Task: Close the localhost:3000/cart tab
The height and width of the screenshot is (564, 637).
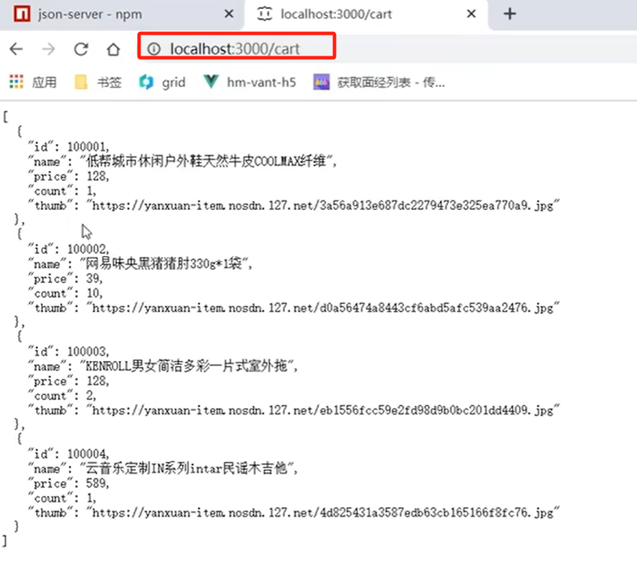Action: click(x=471, y=14)
